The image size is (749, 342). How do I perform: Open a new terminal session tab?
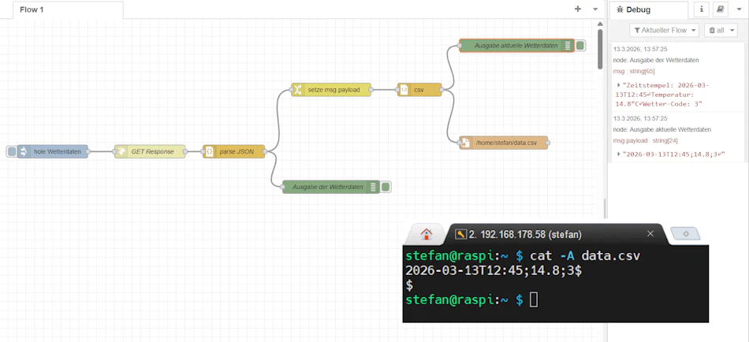[x=685, y=234]
